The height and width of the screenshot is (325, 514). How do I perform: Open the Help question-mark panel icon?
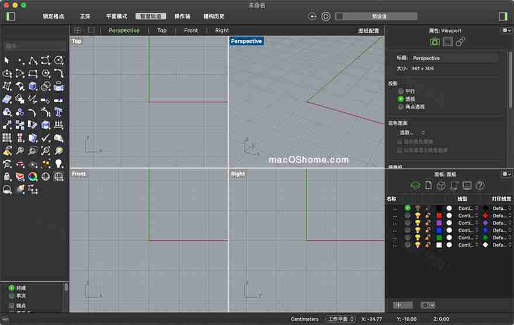click(480, 186)
